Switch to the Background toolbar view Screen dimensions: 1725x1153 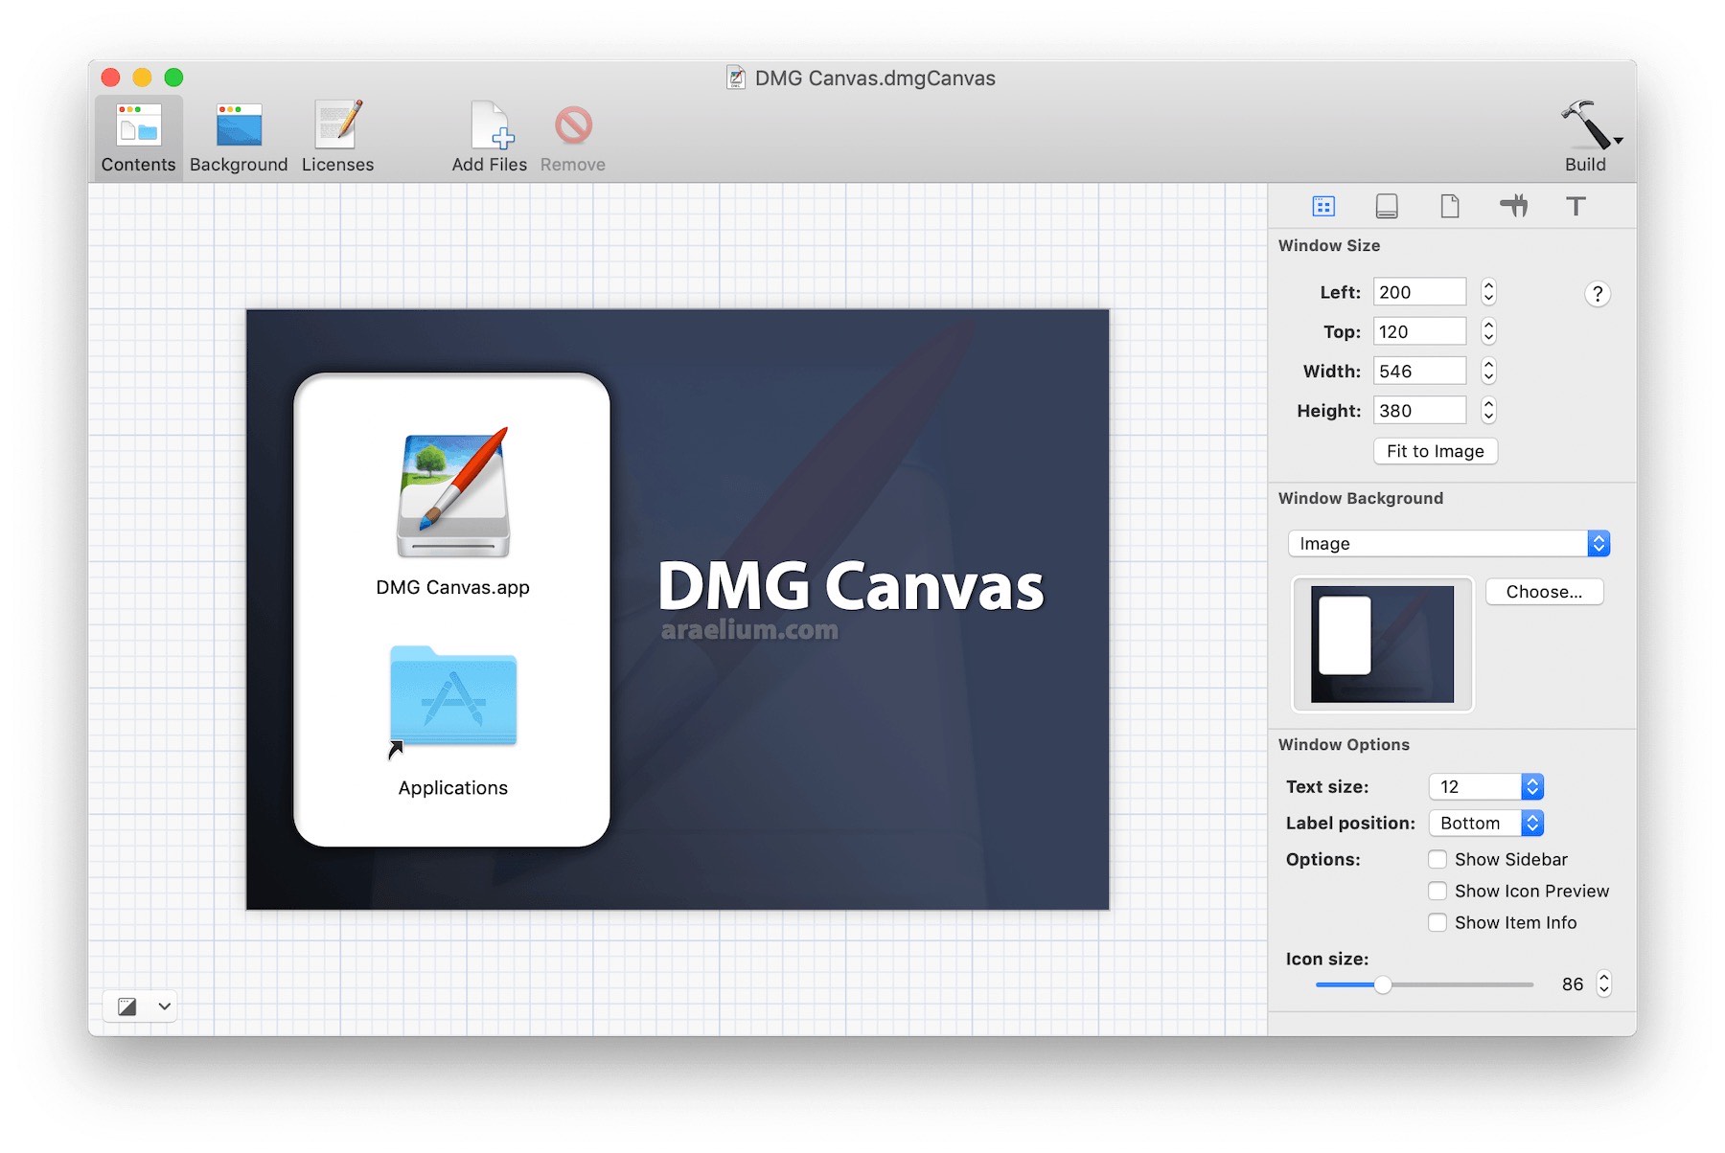[x=239, y=139]
